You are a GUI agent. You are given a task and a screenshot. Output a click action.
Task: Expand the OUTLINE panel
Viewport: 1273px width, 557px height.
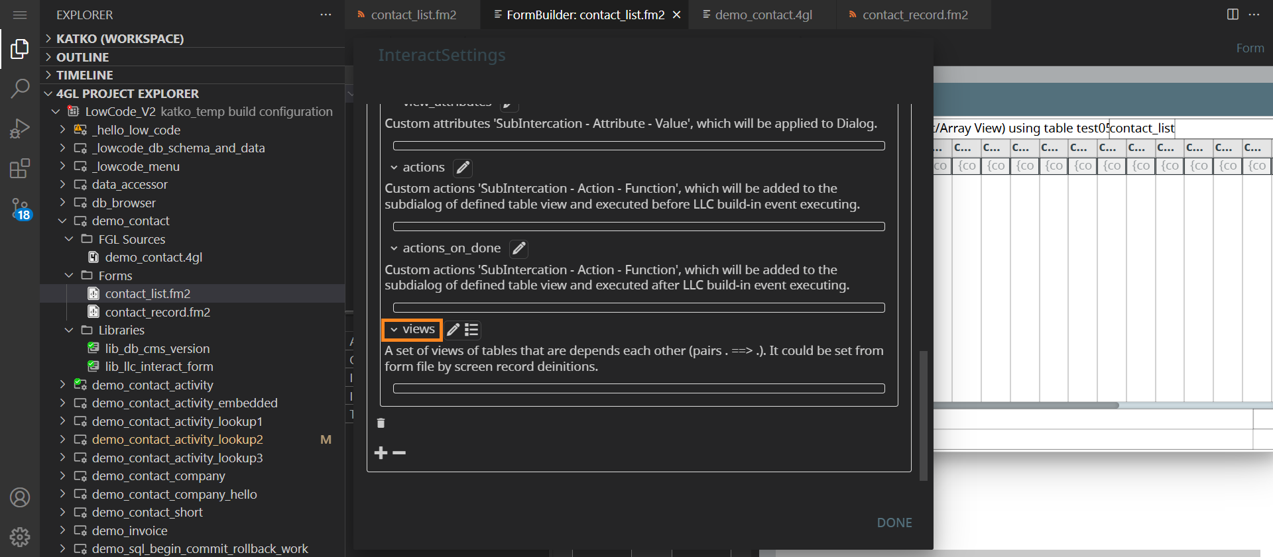[82, 57]
